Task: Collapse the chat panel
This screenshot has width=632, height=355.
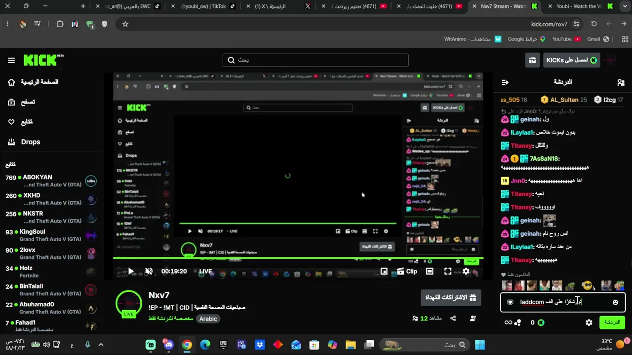Action: click(505, 82)
